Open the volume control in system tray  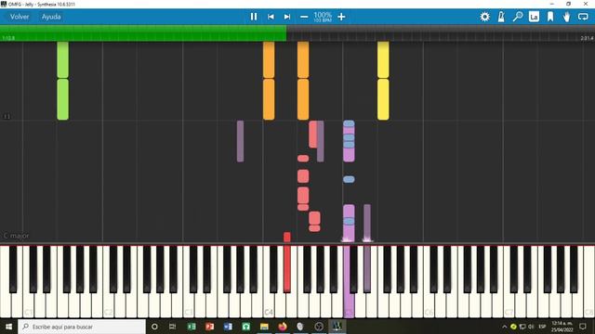(531, 327)
